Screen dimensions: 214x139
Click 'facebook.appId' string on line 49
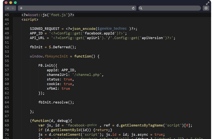[x=99, y=33]
